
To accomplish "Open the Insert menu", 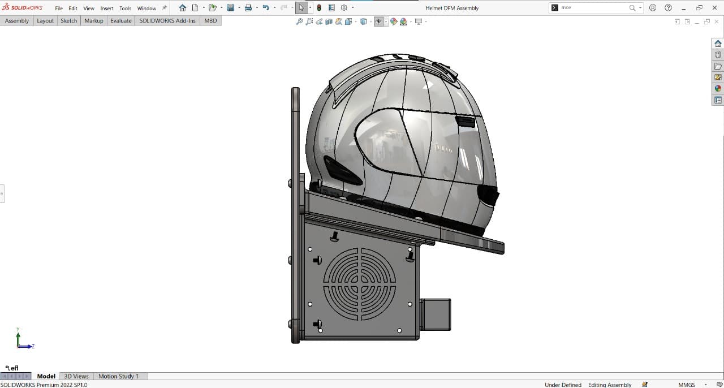I will (x=107, y=8).
